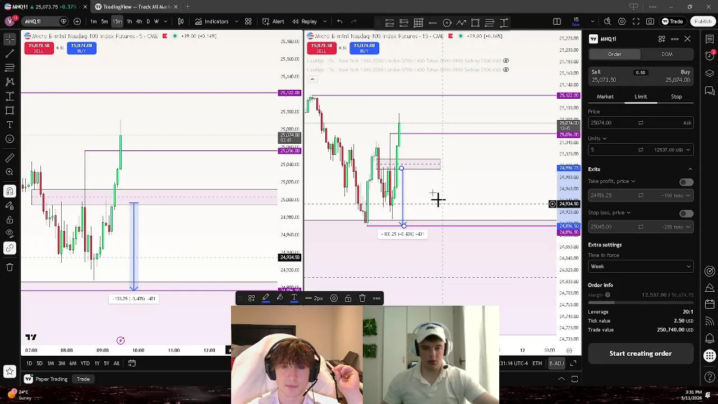
Task: Select the Limit order type tab
Action: coord(641,97)
